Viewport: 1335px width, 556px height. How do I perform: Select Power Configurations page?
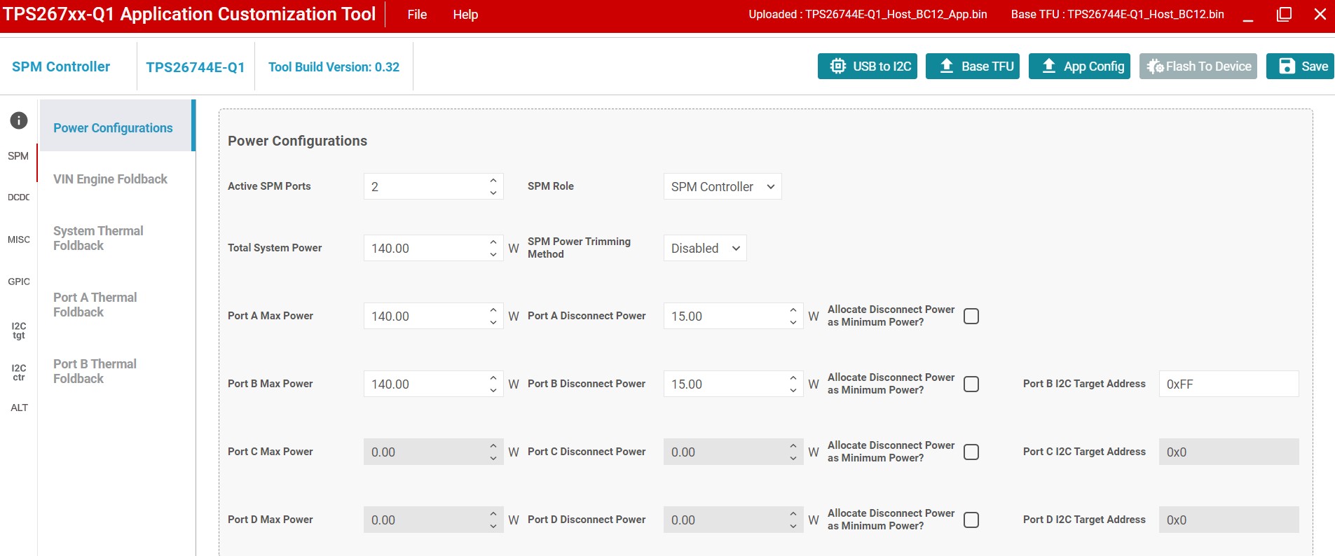[116, 126]
